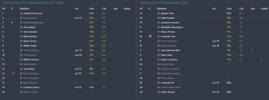This screenshot has height=100, width=269.
Task: Click the Asi column header for Estudiantes
Action: [x=253, y=9]
